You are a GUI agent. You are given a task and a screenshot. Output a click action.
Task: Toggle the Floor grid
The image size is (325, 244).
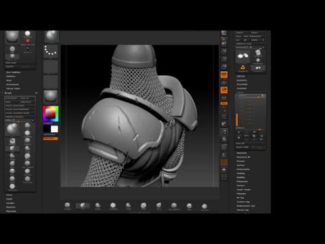[224, 82]
